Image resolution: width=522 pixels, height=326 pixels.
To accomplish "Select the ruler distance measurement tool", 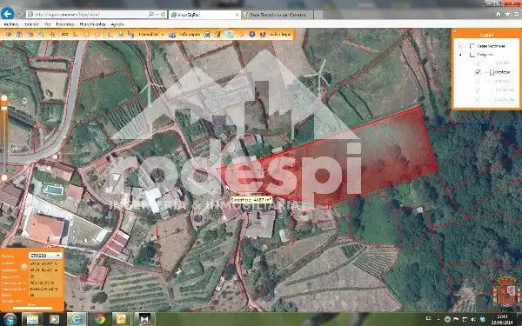I will [x=64, y=35].
